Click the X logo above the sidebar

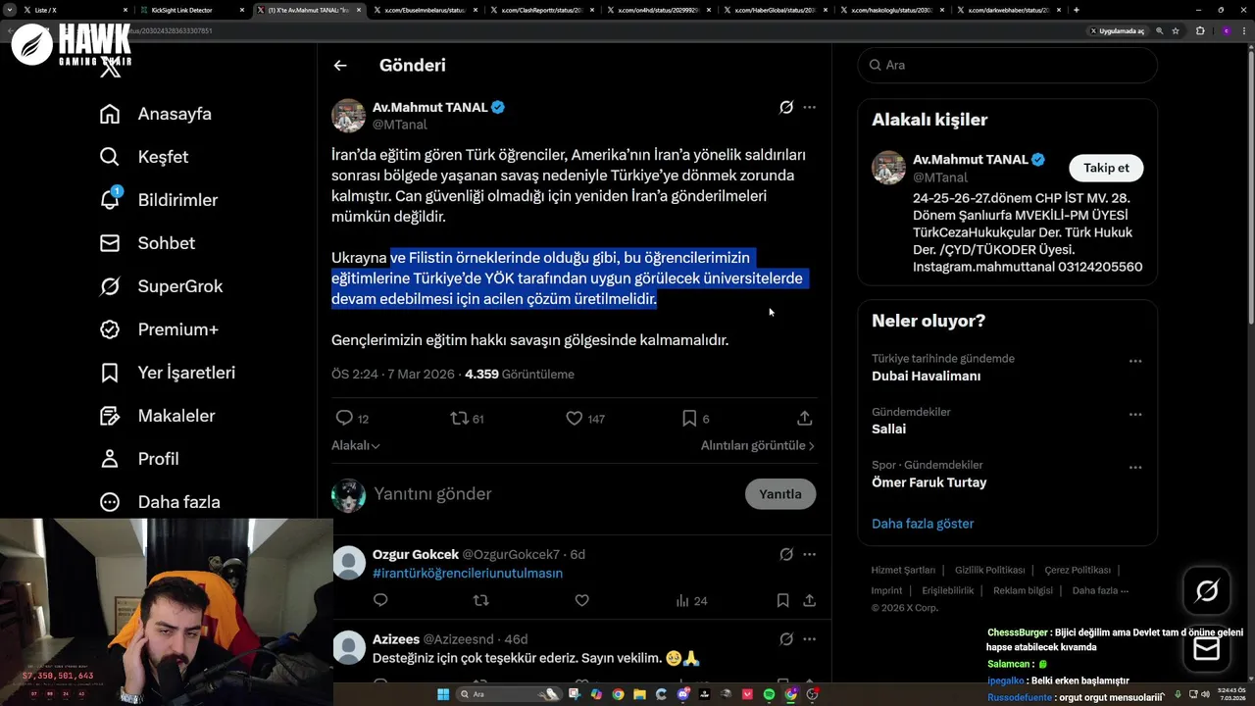(111, 68)
